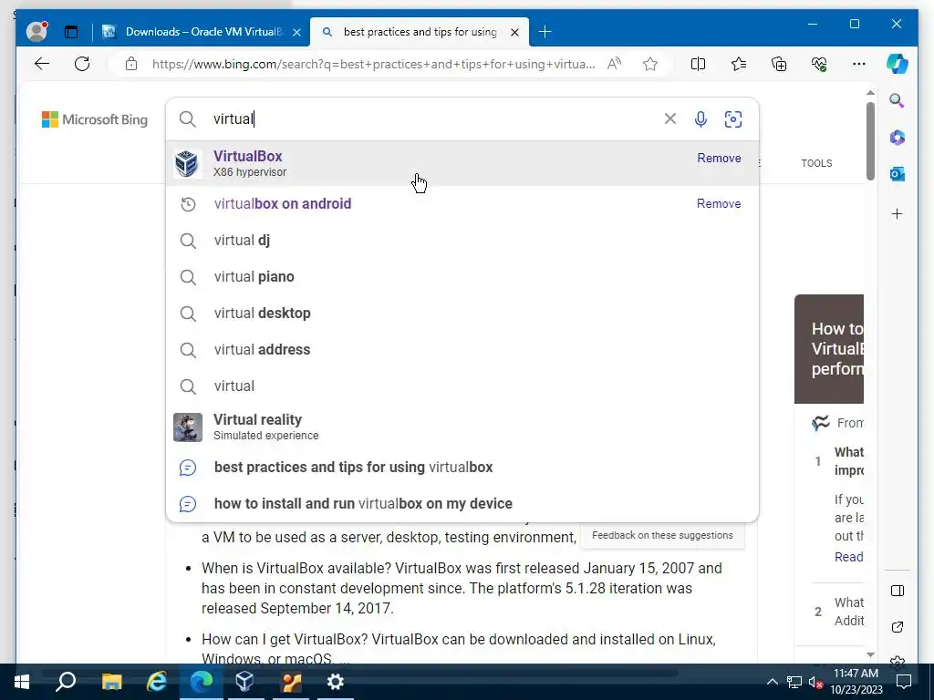Image resolution: width=934 pixels, height=700 pixels.
Task: Open the notification center
Action: click(904, 682)
